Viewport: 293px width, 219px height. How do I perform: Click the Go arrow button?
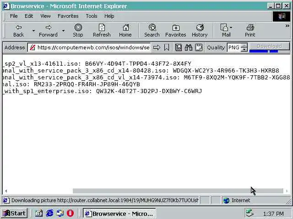click(x=157, y=47)
